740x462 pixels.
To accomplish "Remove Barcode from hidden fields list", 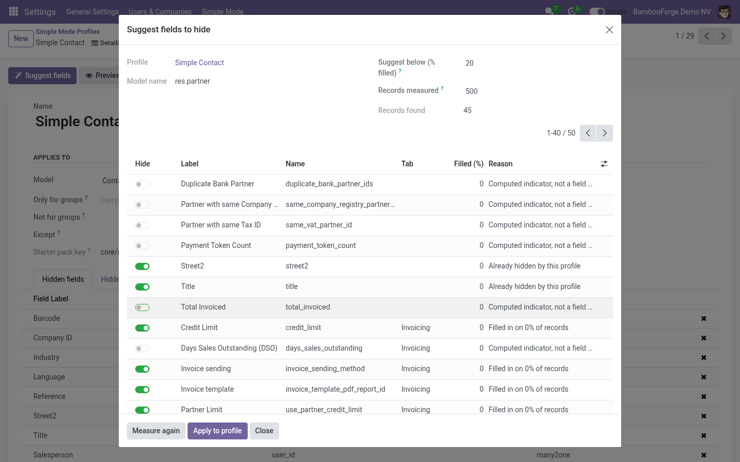I will (x=704, y=319).
